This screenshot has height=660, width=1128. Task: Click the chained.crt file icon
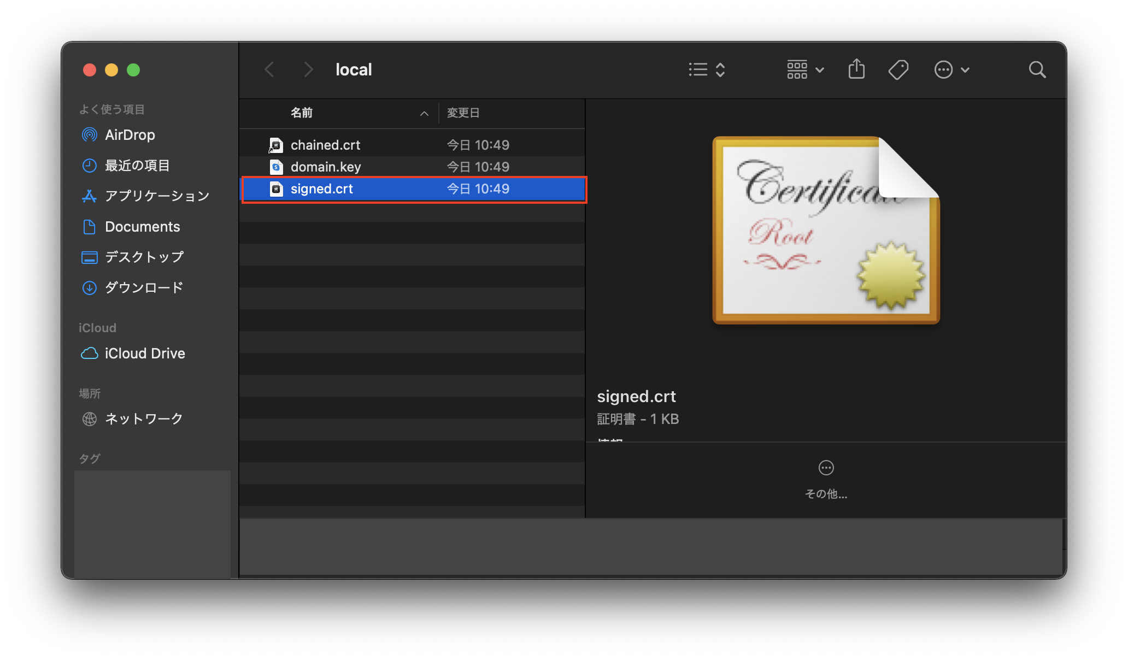pos(276,145)
